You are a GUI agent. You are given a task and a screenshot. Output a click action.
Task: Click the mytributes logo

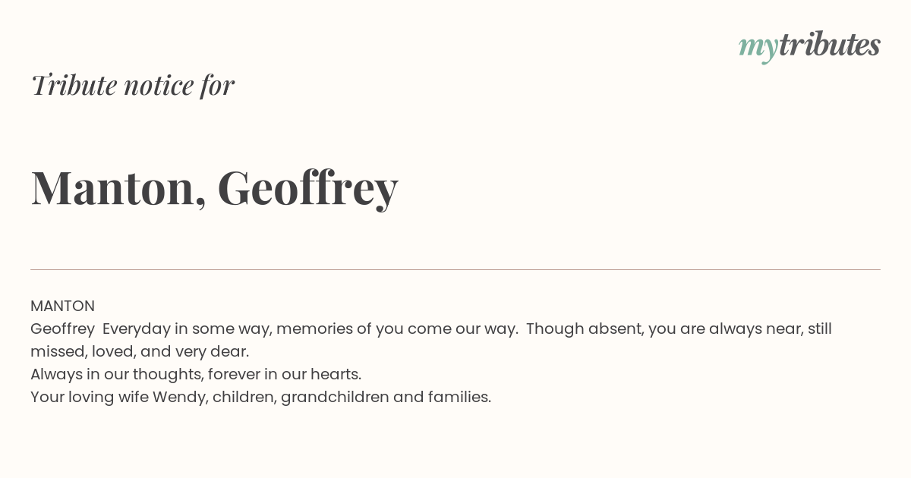(809, 46)
